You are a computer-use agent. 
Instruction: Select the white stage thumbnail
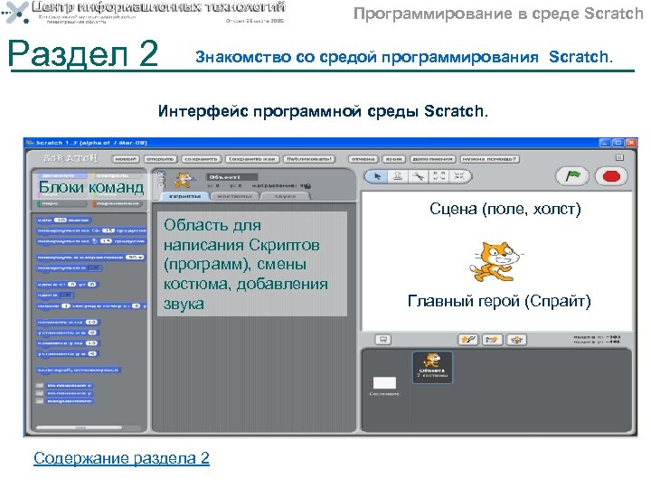384,382
